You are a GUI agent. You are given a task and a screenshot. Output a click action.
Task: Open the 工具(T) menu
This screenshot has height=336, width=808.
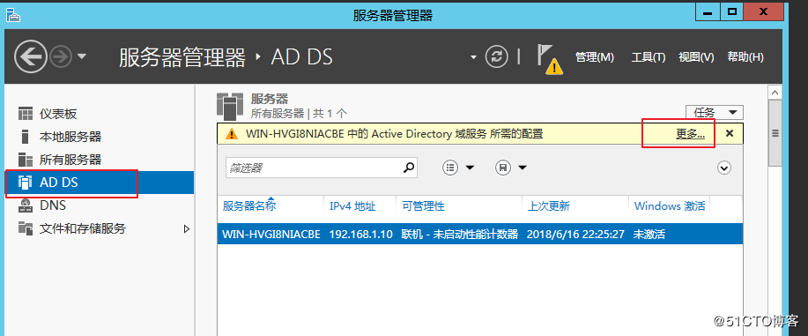pos(649,57)
